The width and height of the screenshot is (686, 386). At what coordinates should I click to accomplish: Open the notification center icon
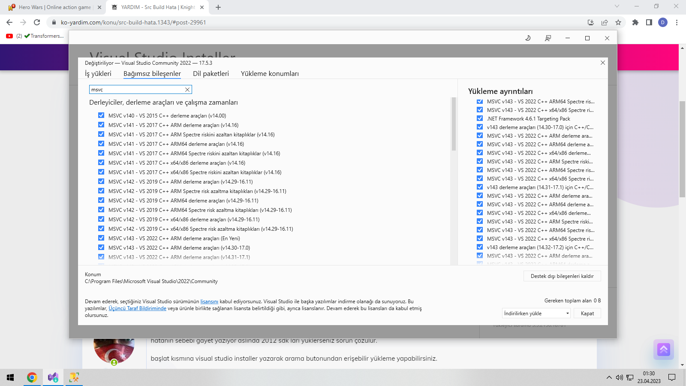pyautogui.click(x=672, y=377)
